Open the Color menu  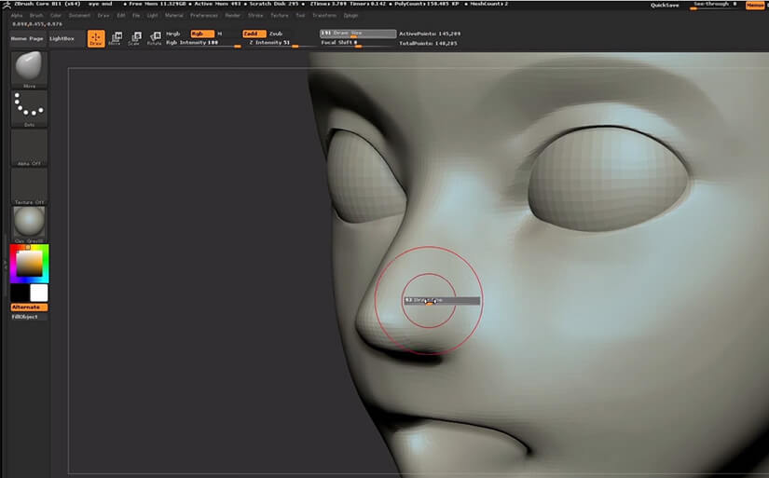coord(56,16)
